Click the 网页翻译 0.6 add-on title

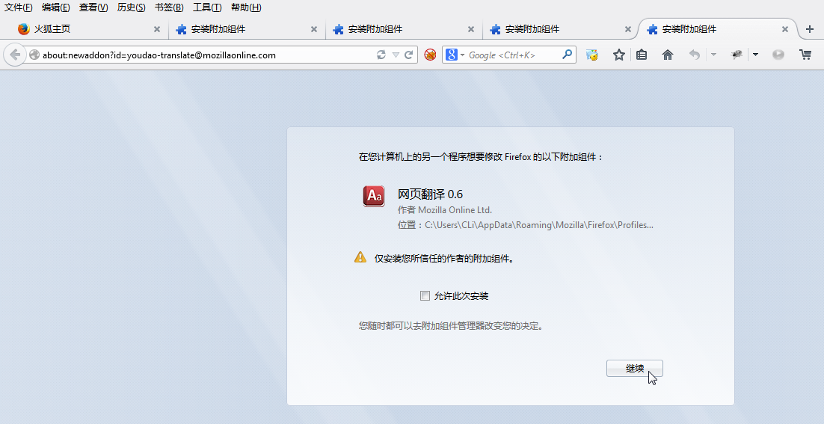pos(430,194)
